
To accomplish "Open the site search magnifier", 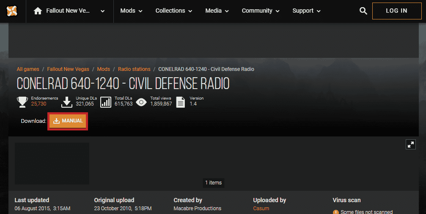I will pyautogui.click(x=363, y=11).
